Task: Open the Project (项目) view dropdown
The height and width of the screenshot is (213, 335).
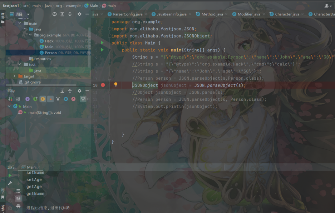Action: click(x=28, y=14)
